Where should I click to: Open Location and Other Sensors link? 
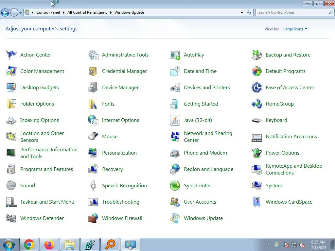(42, 137)
